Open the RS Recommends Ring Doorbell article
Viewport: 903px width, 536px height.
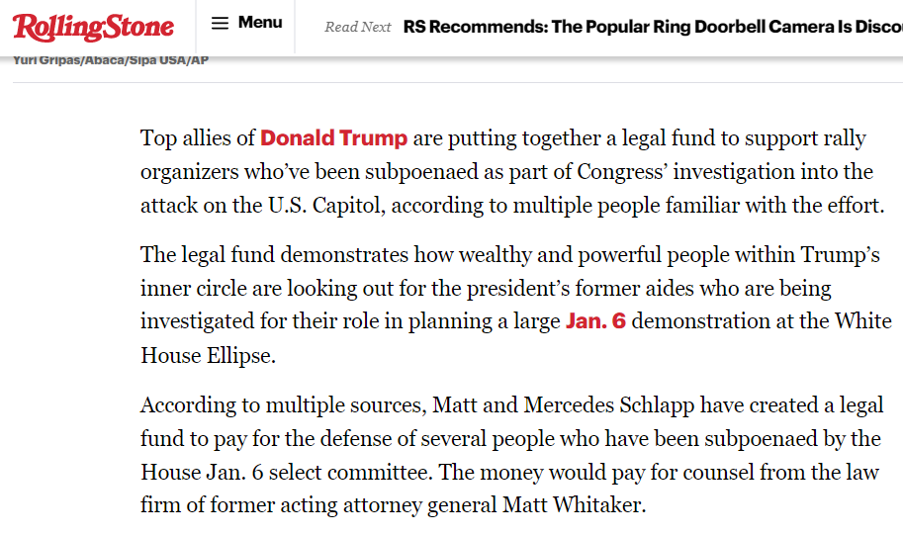(653, 27)
